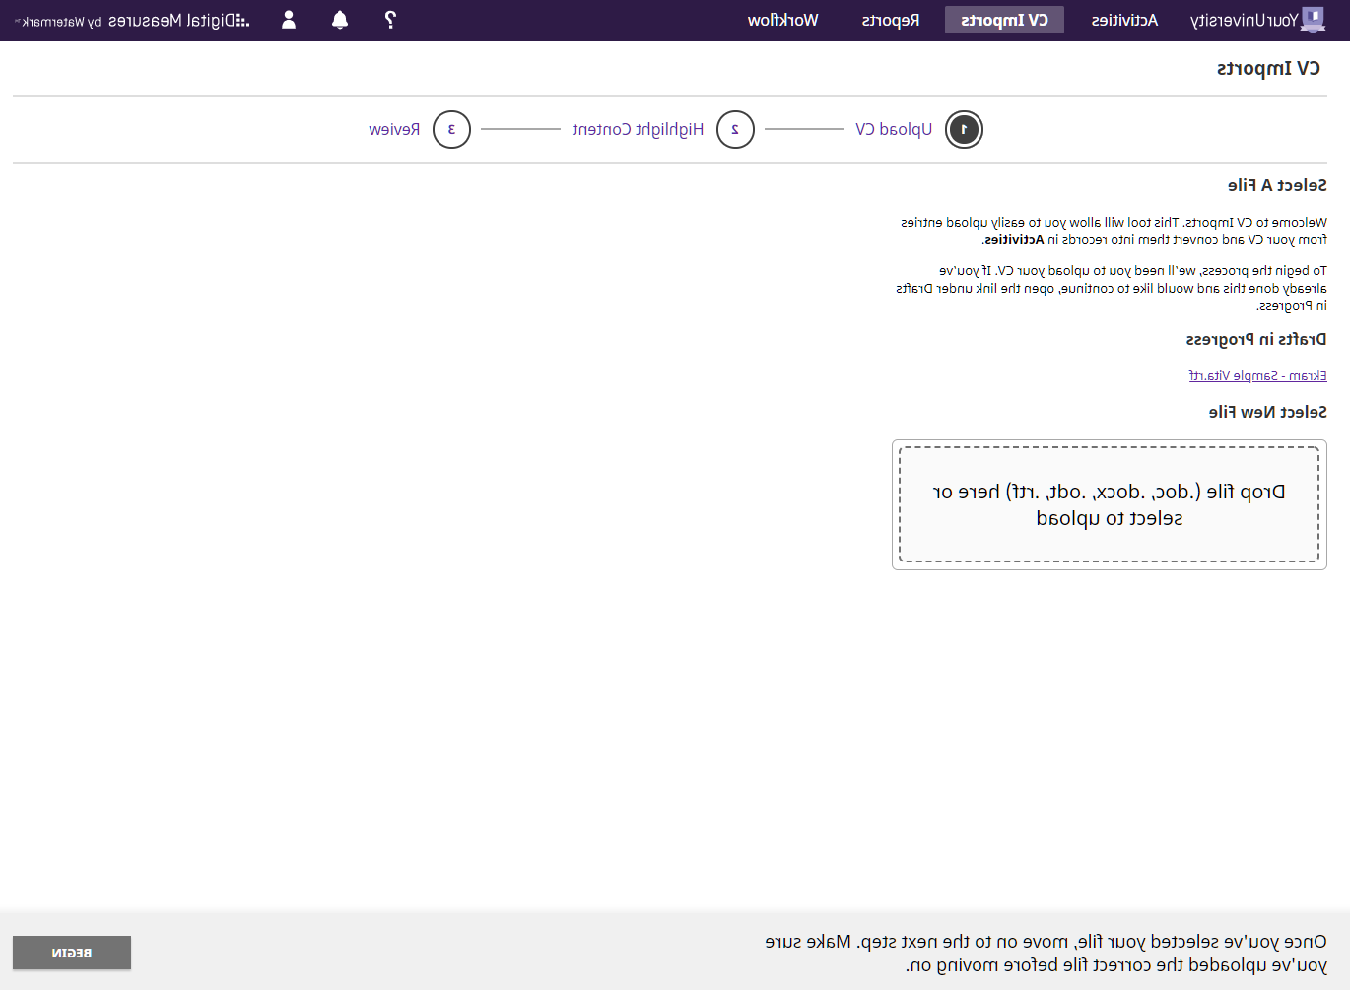Click the Digital Measures by Watermark logo
This screenshot has height=990, width=1350.
134,21
